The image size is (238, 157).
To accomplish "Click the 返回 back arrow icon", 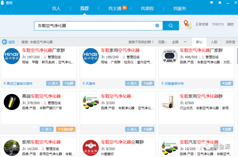I will [x=5, y=42].
